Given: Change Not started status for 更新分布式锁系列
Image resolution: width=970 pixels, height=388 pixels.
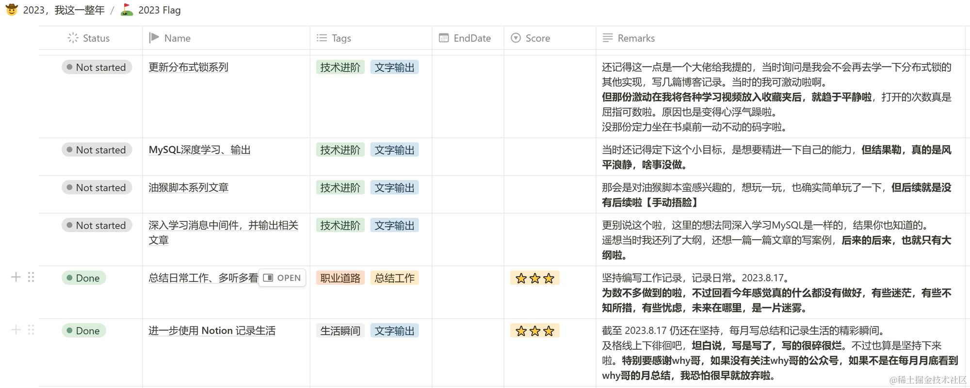Looking at the screenshot, I should click(97, 67).
